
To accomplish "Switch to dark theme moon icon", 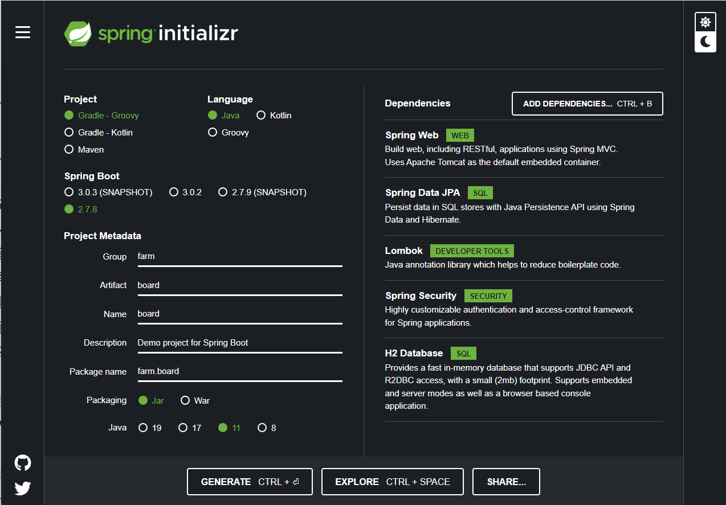I will [705, 42].
